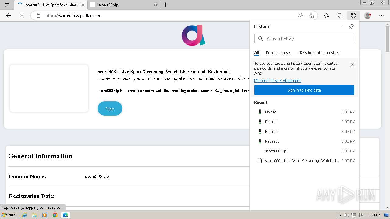Open Microsoft Privacy Statement link
The image size is (390, 219).
278,81
